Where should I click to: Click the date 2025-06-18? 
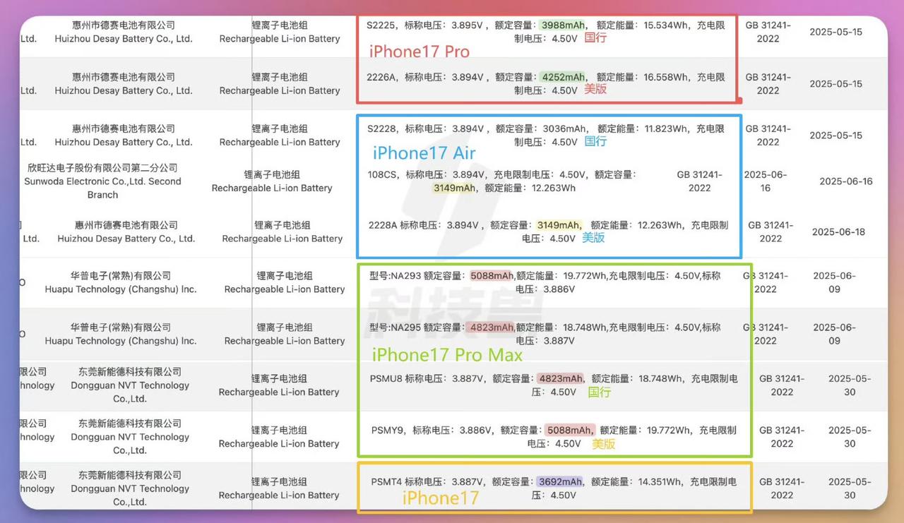tap(838, 232)
